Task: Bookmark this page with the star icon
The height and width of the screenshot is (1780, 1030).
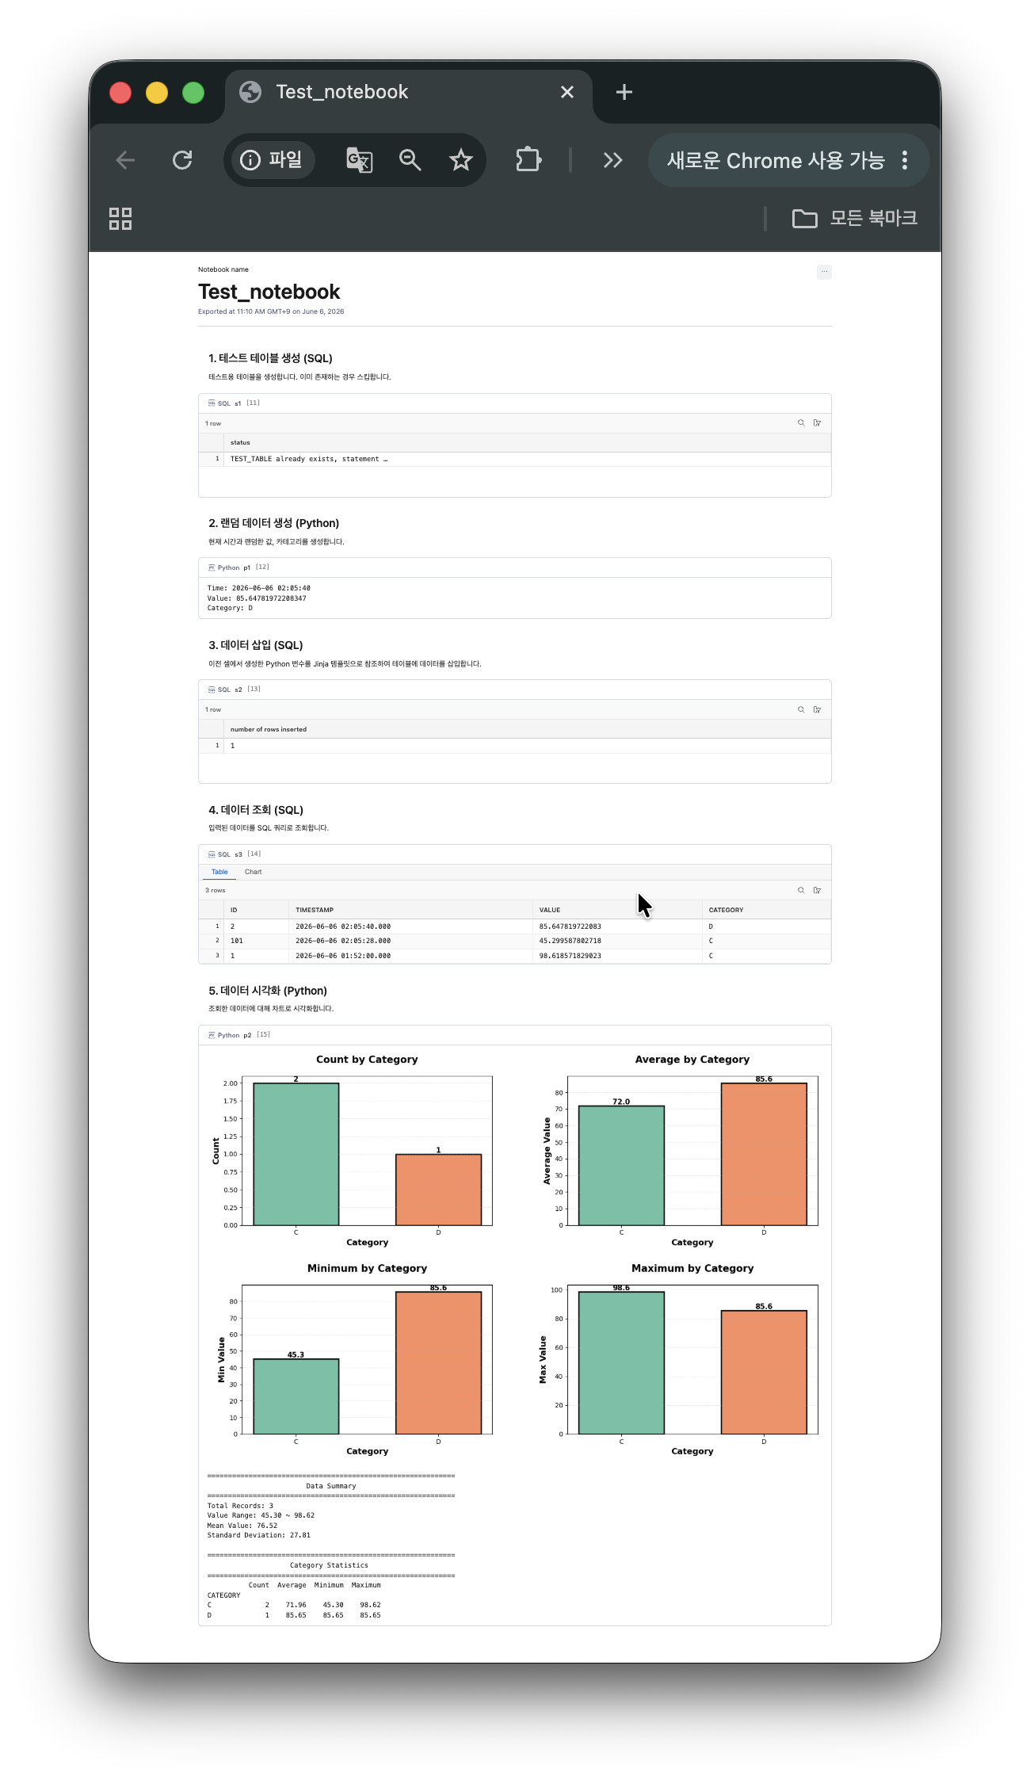Action: tap(461, 160)
